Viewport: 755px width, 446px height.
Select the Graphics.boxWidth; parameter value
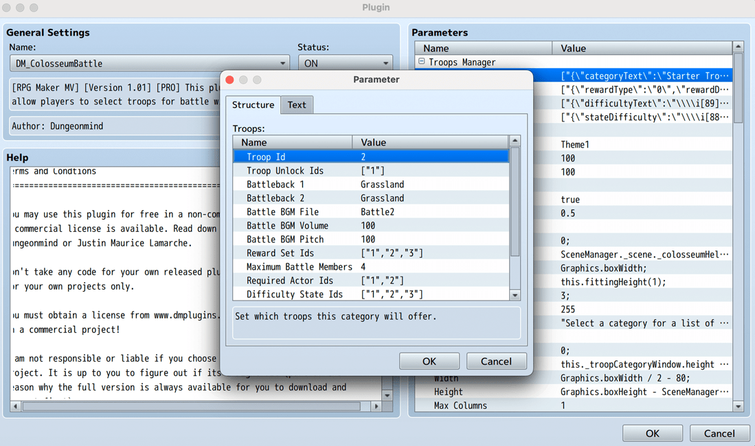click(603, 268)
